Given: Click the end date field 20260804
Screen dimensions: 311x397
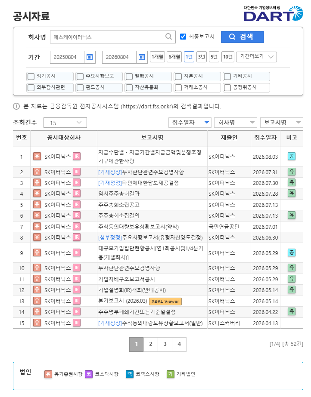Looking at the screenshot, I should tap(119, 57).
